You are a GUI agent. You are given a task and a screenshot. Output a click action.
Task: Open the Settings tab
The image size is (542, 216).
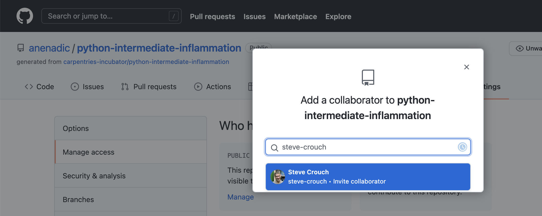coord(492,87)
